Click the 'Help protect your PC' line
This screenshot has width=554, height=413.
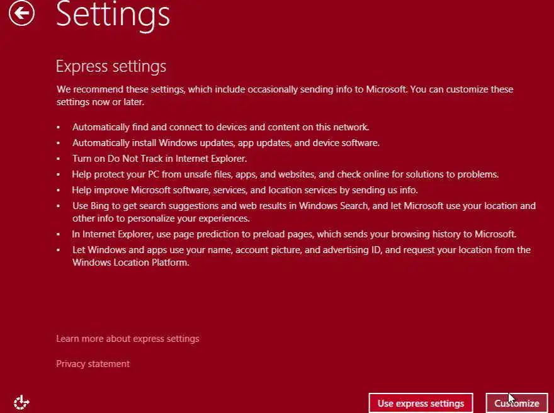285,174
